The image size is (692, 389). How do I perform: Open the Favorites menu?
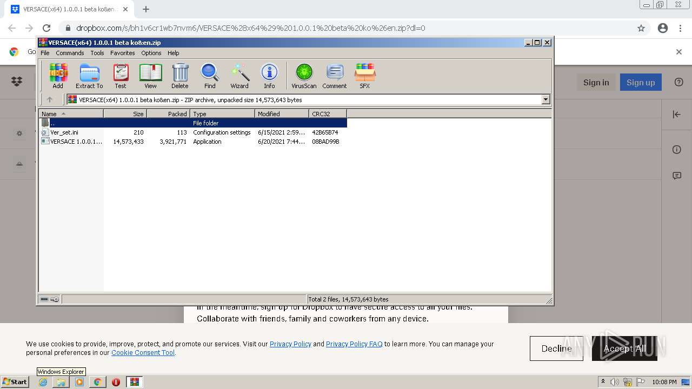tap(123, 53)
